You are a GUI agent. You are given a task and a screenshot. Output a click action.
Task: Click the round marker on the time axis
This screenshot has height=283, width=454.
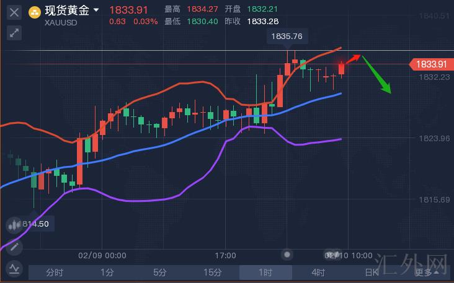point(287,255)
